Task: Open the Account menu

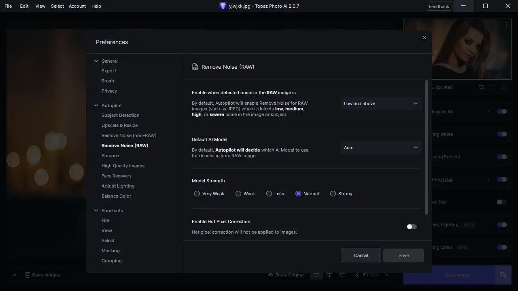Action: tap(77, 6)
